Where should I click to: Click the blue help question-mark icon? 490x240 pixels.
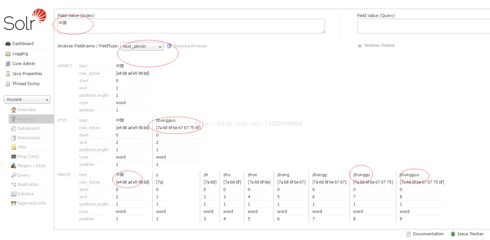(x=169, y=46)
